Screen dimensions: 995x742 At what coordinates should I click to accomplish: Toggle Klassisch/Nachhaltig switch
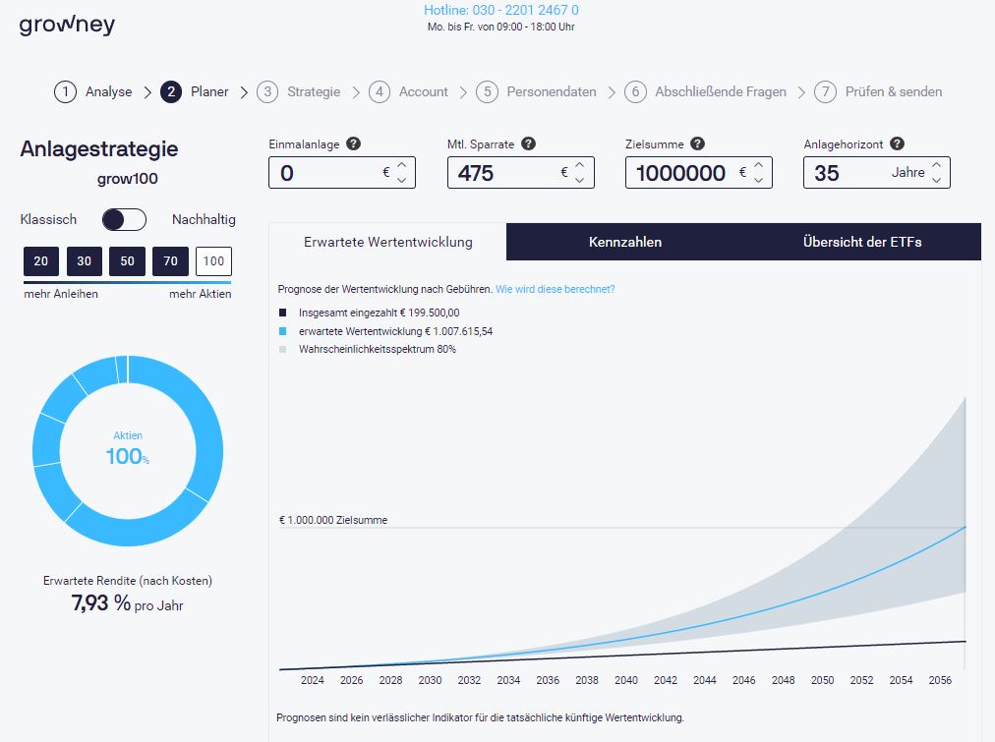124,219
